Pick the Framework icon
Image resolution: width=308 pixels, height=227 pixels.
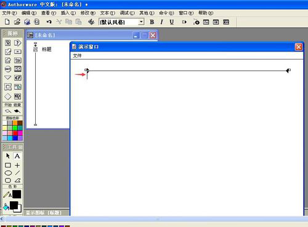click(8, 87)
